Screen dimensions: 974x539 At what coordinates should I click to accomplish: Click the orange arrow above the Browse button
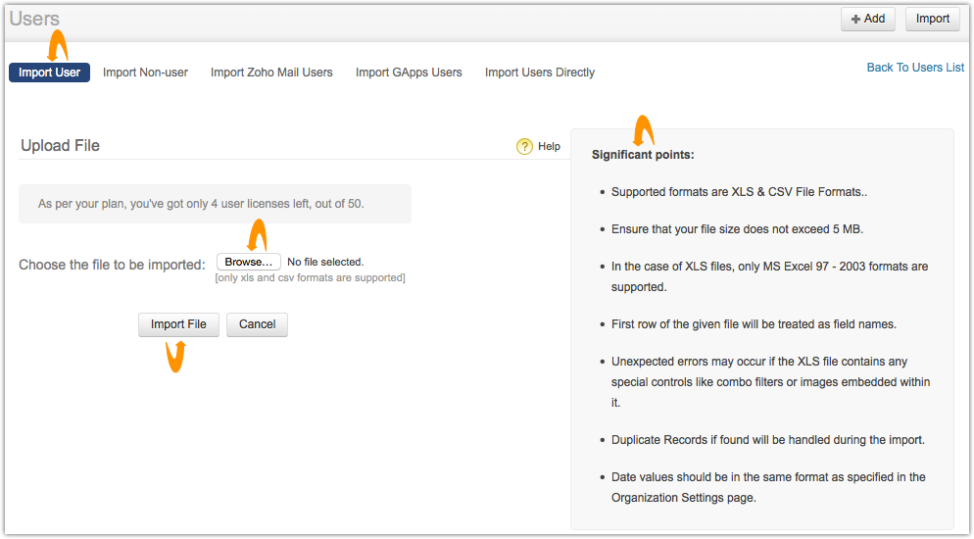coord(257,234)
